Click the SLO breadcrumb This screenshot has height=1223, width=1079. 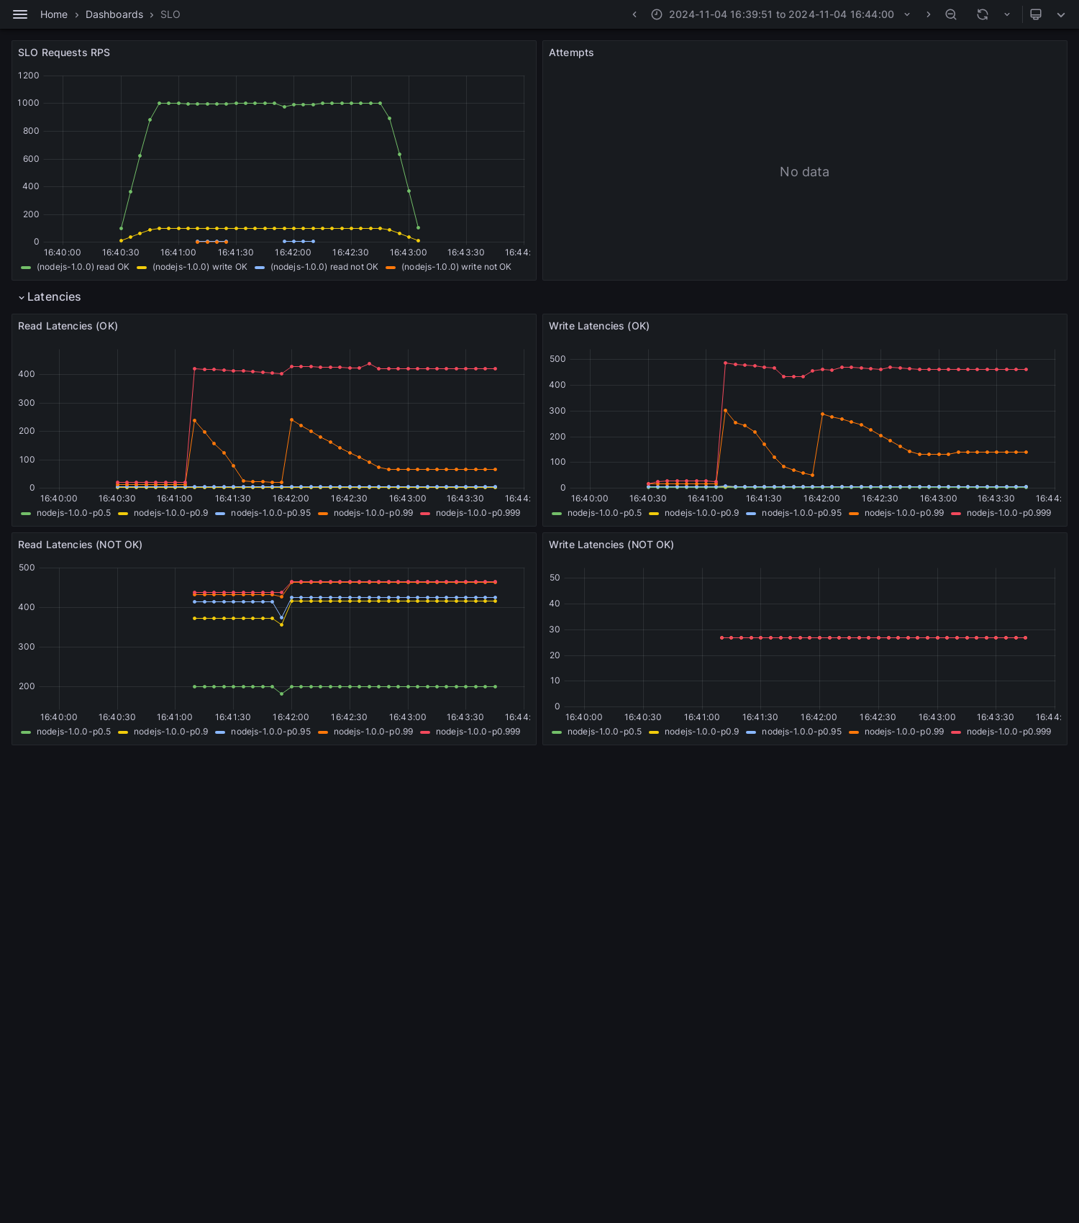click(x=170, y=14)
